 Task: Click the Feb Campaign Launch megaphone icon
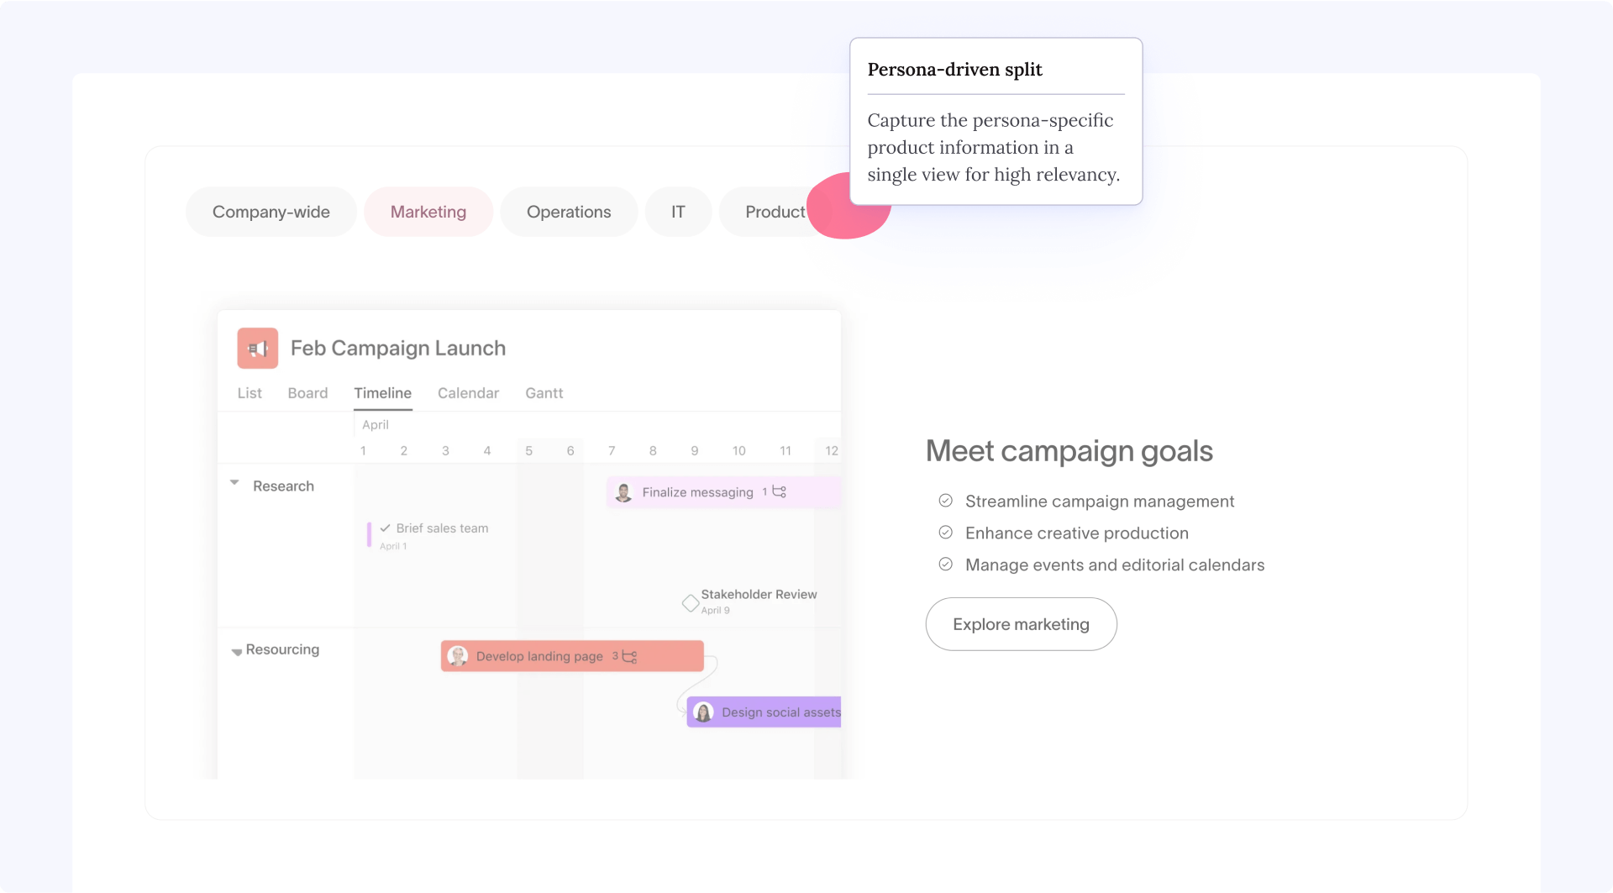(257, 348)
